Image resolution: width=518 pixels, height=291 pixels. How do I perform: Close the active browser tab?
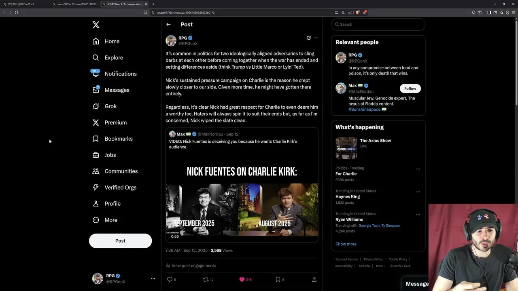(x=146, y=4)
